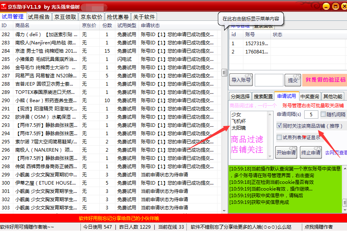Switch to the 试用报告 tab

39,17
